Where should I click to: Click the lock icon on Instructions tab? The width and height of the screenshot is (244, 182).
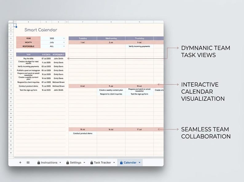click(x=39, y=162)
